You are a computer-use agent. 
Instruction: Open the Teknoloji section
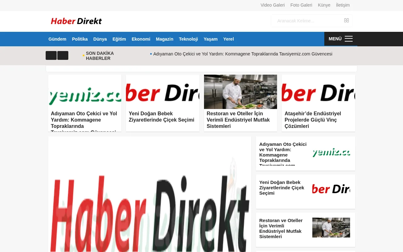tap(188, 39)
